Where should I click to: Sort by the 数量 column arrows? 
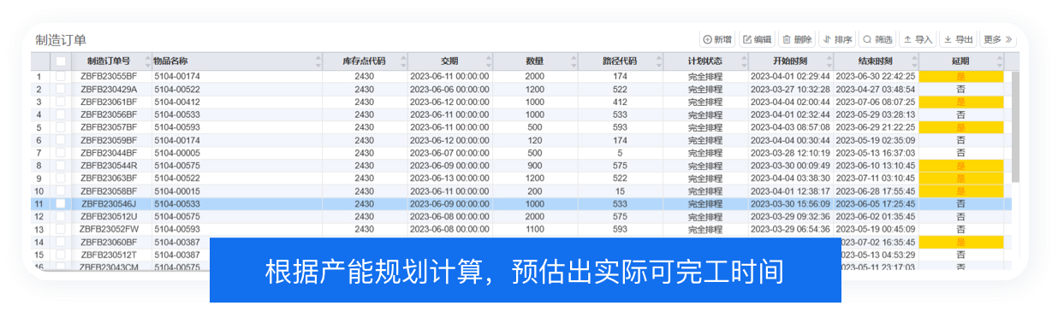[574, 61]
